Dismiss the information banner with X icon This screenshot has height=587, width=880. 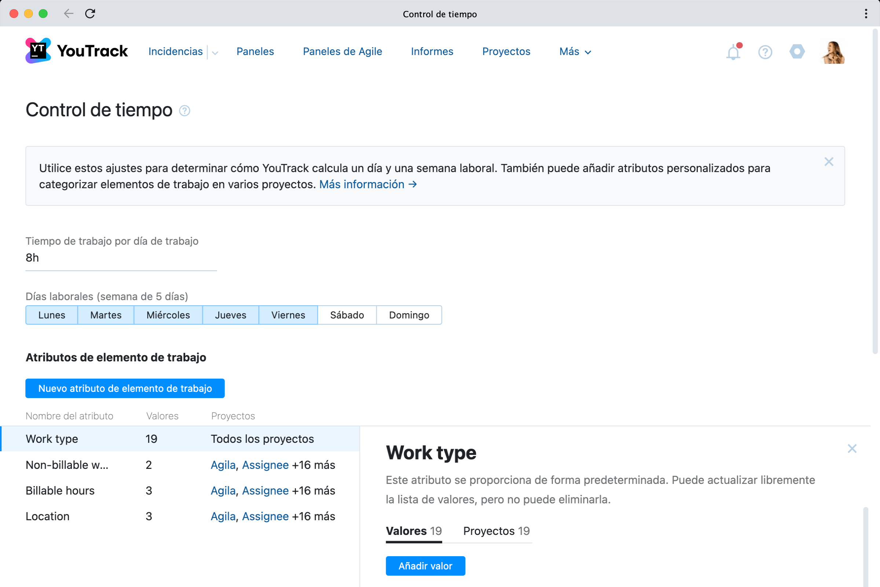(829, 162)
